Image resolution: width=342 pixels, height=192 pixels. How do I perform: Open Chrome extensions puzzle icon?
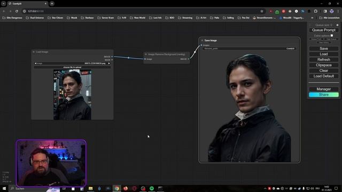316,11
